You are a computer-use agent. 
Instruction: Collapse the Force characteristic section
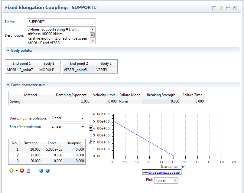click(8, 85)
